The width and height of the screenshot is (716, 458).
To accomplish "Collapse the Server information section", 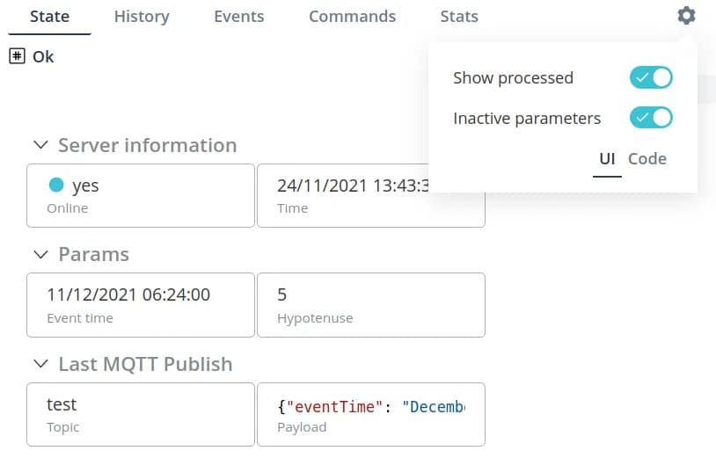I will pos(40,145).
